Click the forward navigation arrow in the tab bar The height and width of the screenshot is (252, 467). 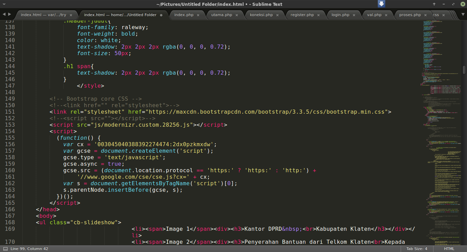(9, 15)
